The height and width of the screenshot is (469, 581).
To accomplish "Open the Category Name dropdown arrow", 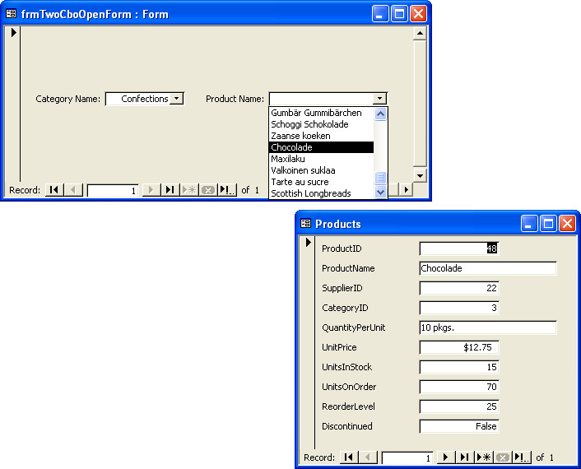I will click(x=177, y=99).
